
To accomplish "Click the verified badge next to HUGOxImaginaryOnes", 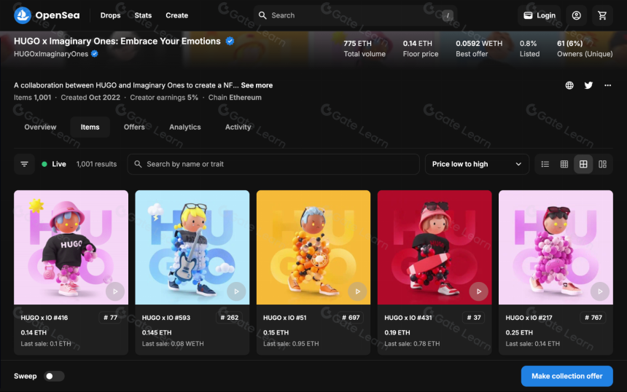I will coord(94,53).
